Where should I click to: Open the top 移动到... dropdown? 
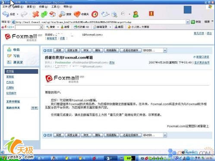click(x=165, y=51)
